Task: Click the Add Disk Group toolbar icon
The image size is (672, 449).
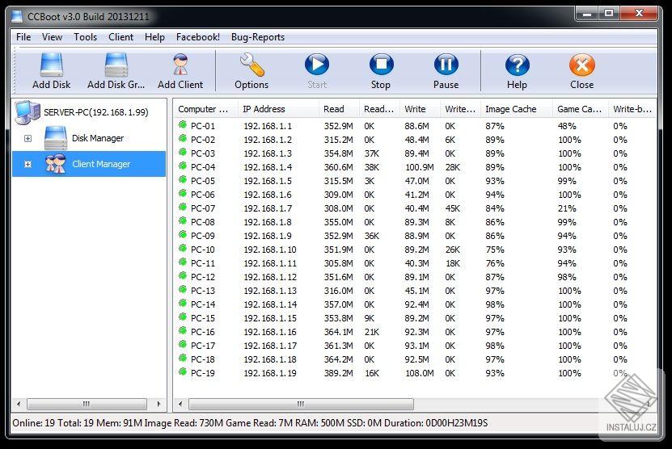Action: pos(116,65)
